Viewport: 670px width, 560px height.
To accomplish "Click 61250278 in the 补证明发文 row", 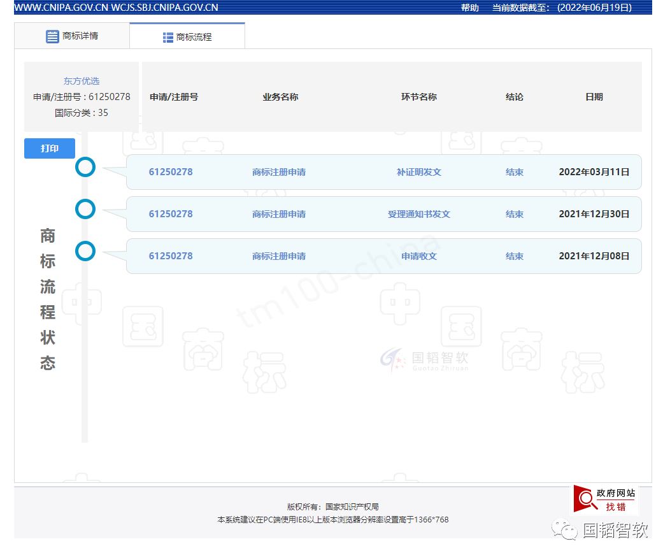I will pyautogui.click(x=171, y=172).
